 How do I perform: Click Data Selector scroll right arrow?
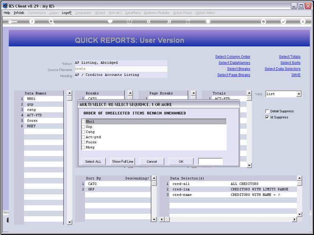click(x=294, y=219)
